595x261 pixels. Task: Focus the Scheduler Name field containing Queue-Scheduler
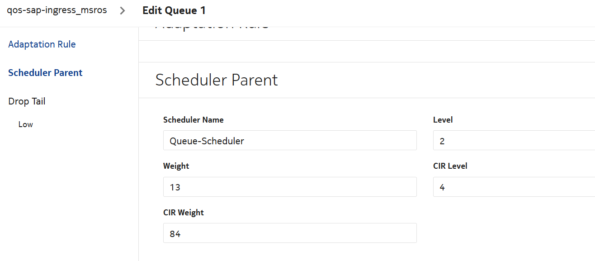289,141
